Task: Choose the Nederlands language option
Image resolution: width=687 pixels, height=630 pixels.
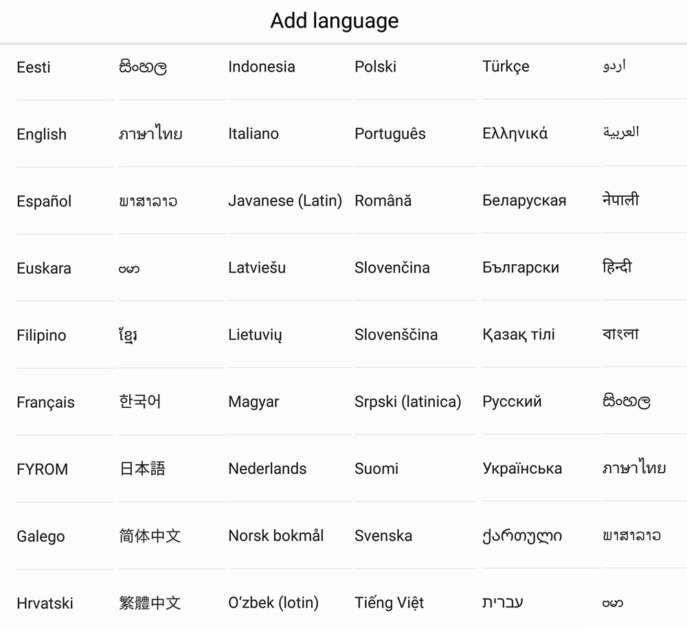Action: tap(267, 468)
